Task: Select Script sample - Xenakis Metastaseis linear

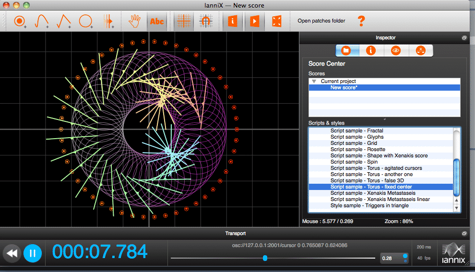Action: click(381, 199)
